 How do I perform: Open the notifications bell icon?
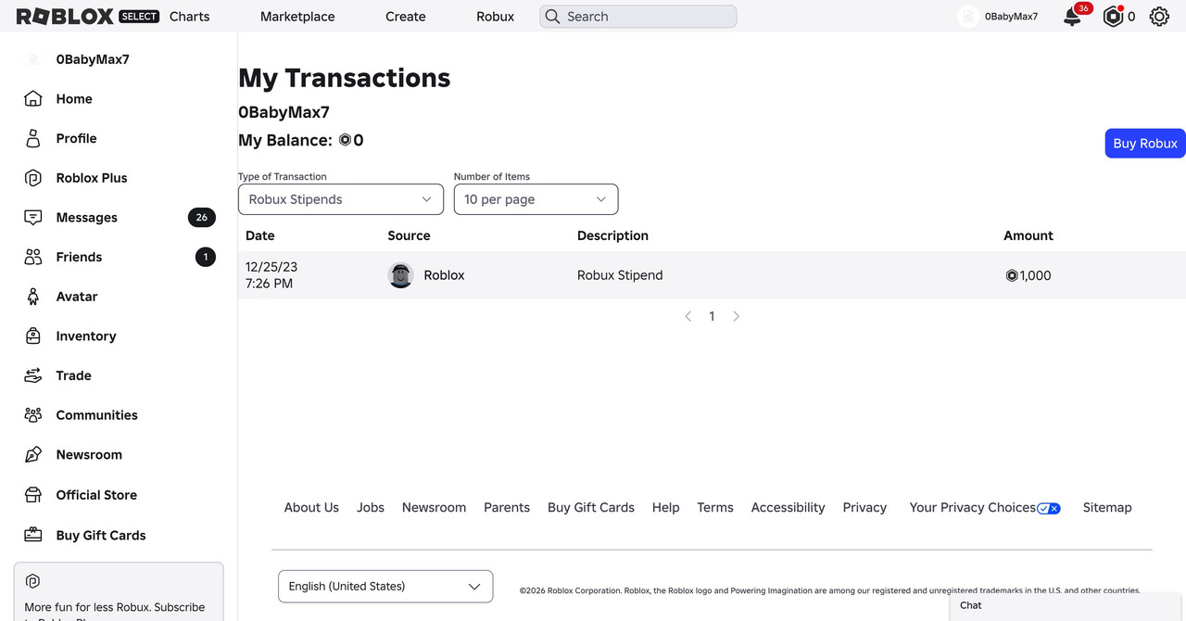pyautogui.click(x=1072, y=17)
